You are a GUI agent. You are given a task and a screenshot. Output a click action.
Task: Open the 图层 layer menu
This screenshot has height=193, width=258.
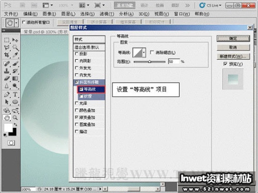[x=68, y=14]
